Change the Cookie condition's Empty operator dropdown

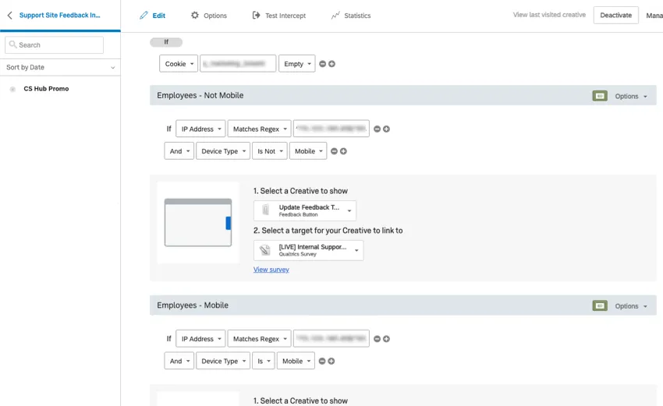tap(297, 64)
